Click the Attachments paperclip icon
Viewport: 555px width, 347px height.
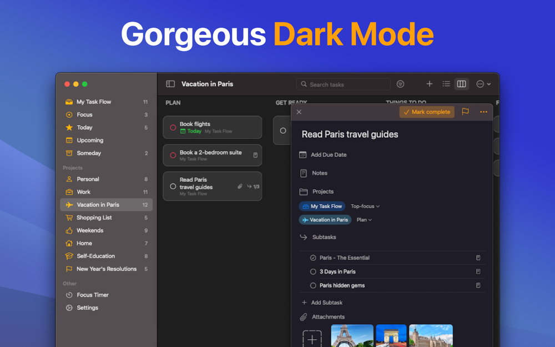point(304,317)
